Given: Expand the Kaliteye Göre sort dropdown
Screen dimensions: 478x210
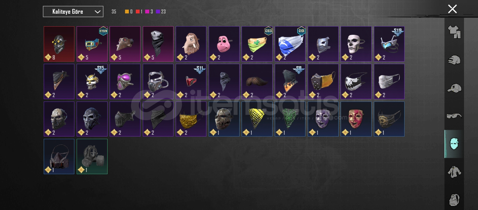Looking at the screenshot, I should tap(73, 12).
